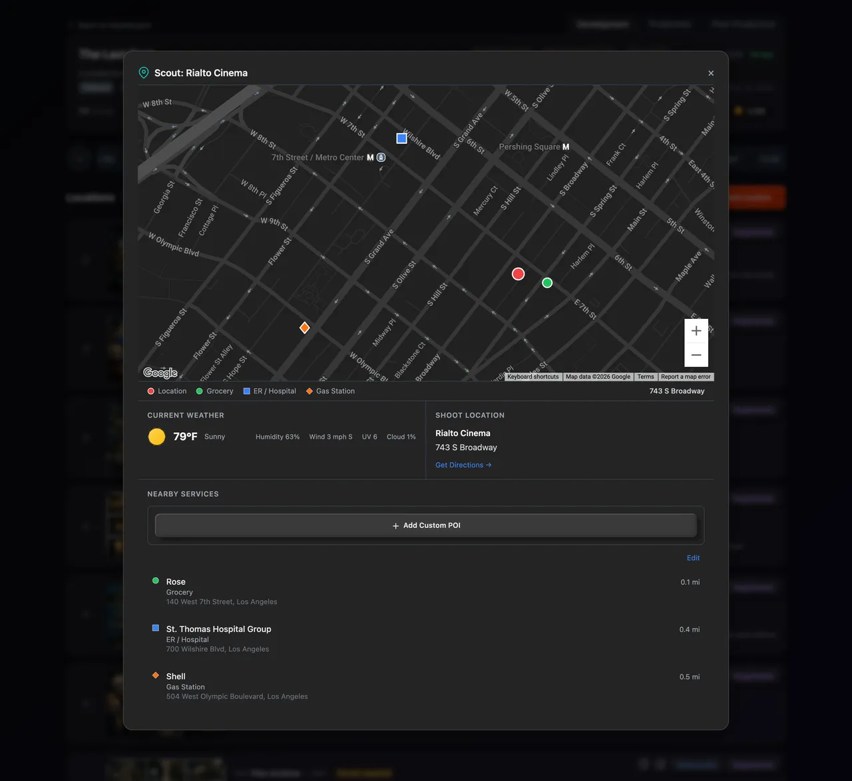Click the blue hospital square marker on map
Screen dimensions: 852x781
coord(401,138)
